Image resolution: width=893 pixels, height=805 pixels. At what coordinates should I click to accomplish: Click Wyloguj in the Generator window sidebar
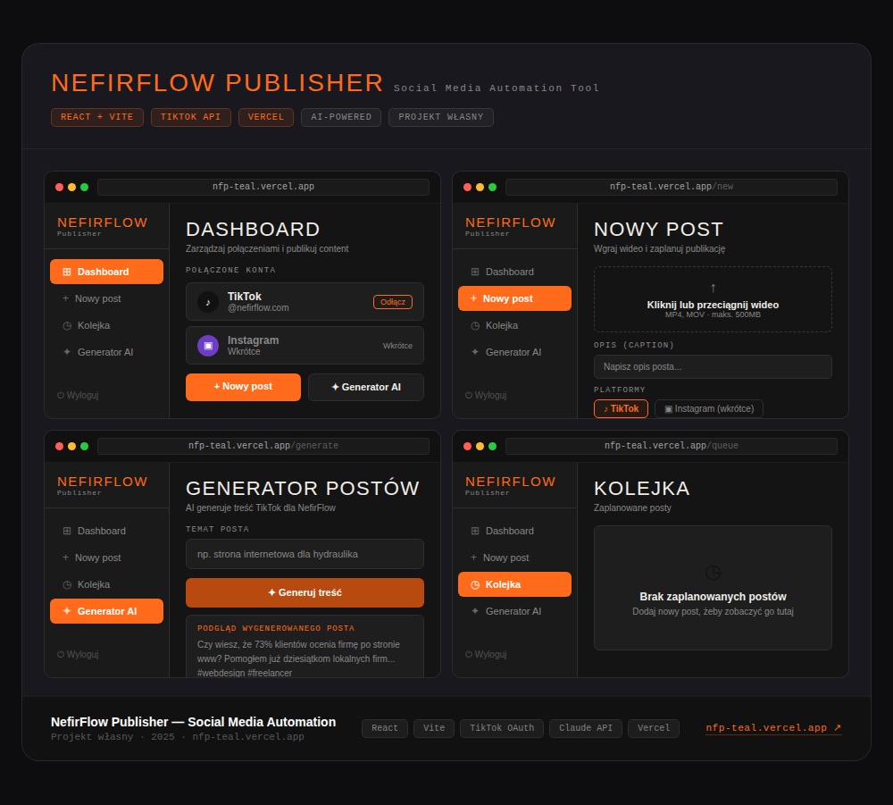coord(78,654)
